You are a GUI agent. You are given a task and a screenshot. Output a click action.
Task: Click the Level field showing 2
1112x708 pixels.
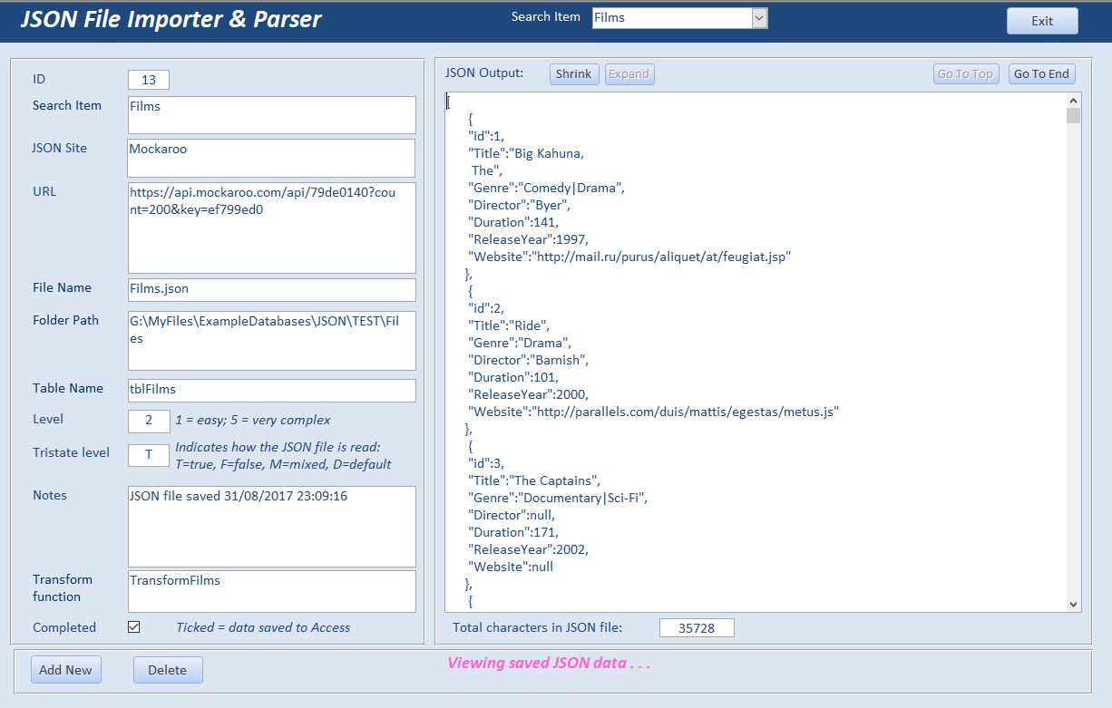pyautogui.click(x=149, y=421)
